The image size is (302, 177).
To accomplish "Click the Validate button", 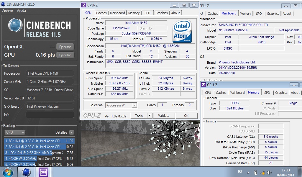I will click(164, 116).
